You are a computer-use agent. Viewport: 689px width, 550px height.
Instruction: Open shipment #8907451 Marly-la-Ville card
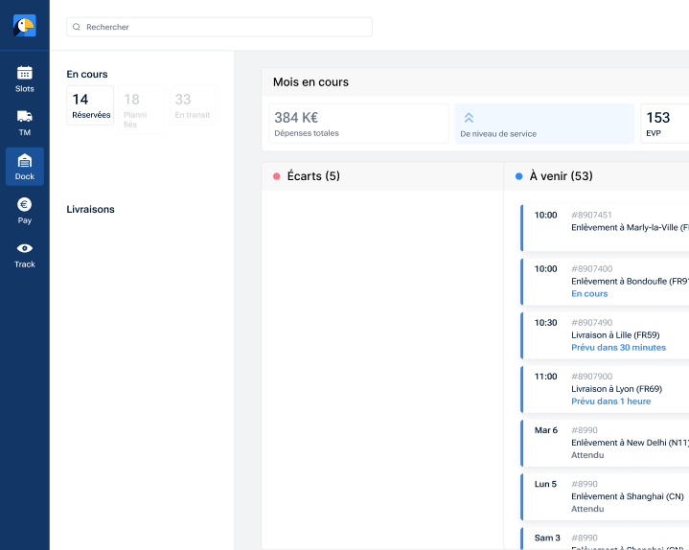[605, 227]
